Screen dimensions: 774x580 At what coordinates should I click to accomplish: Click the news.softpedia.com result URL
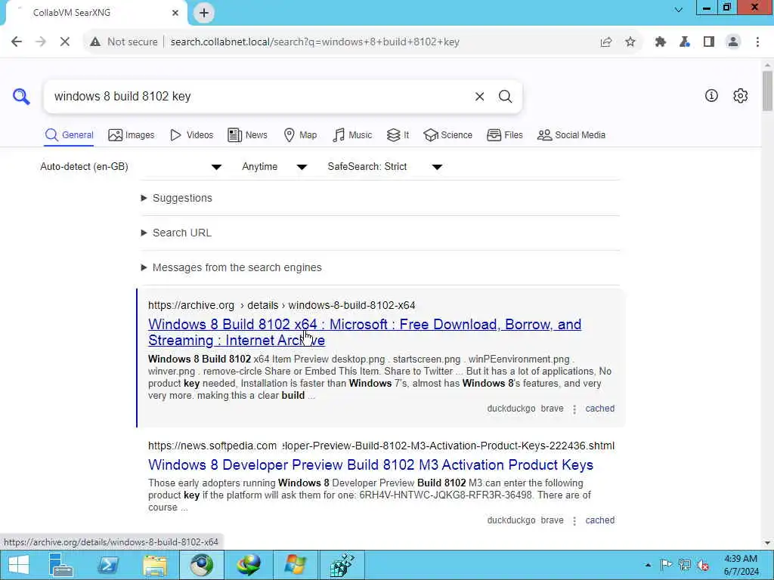[381, 446]
